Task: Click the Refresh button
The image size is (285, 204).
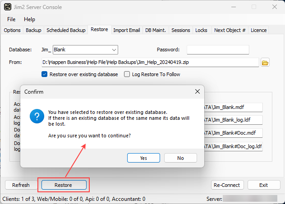Action: click(21, 185)
